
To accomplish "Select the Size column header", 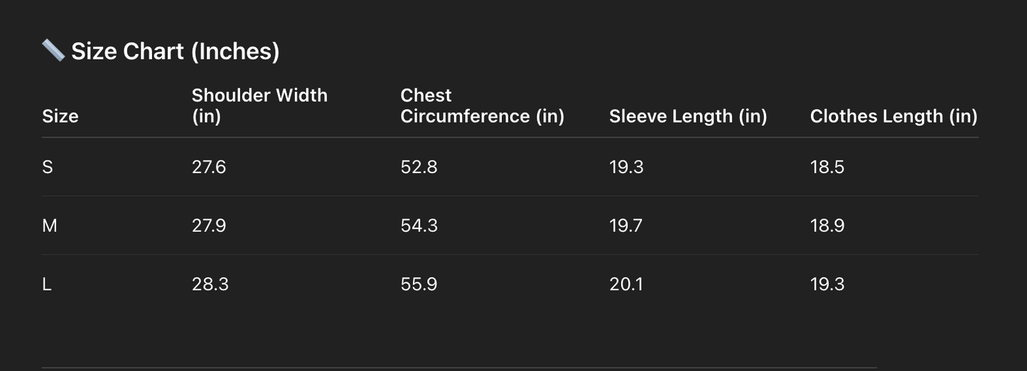I will coord(60,116).
